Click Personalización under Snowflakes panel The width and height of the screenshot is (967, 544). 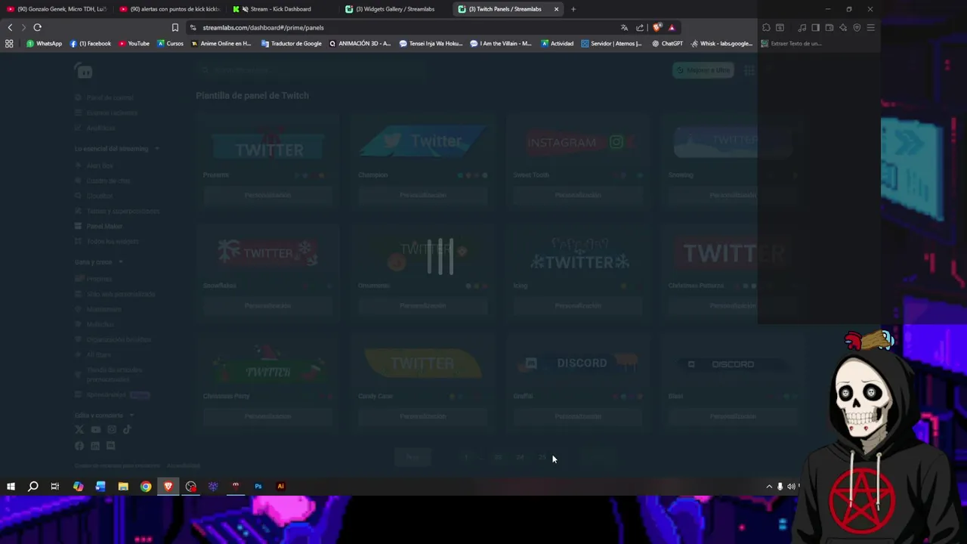click(267, 305)
